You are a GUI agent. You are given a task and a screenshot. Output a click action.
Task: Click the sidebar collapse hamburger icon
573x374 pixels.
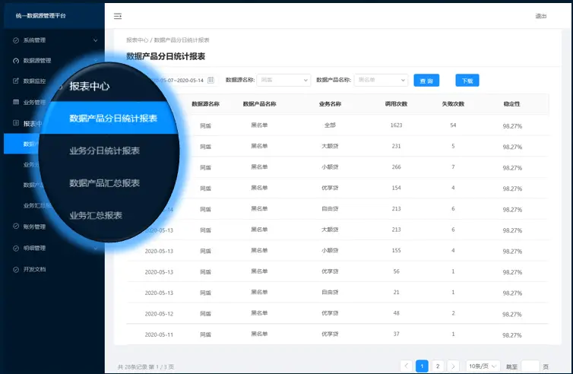point(118,16)
